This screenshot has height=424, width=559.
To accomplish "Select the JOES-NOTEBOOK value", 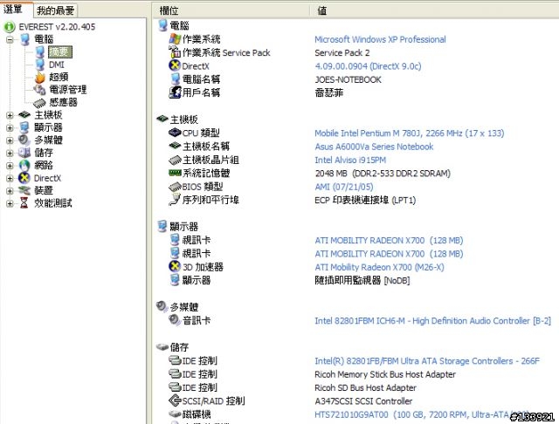I will 348,79.
